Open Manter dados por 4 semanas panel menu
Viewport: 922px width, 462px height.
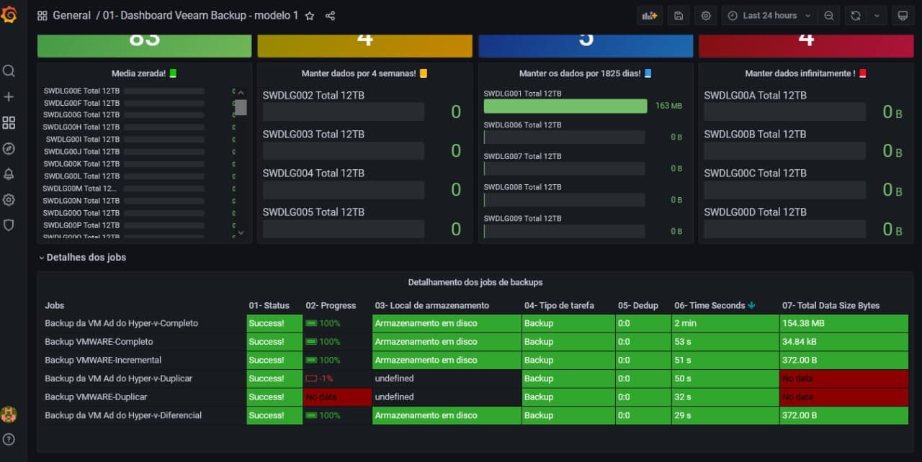364,73
